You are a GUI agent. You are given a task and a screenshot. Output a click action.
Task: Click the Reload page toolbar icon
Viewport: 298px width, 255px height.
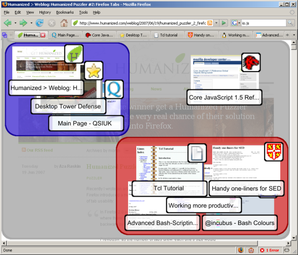pyautogui.click(x=40, y=23)
